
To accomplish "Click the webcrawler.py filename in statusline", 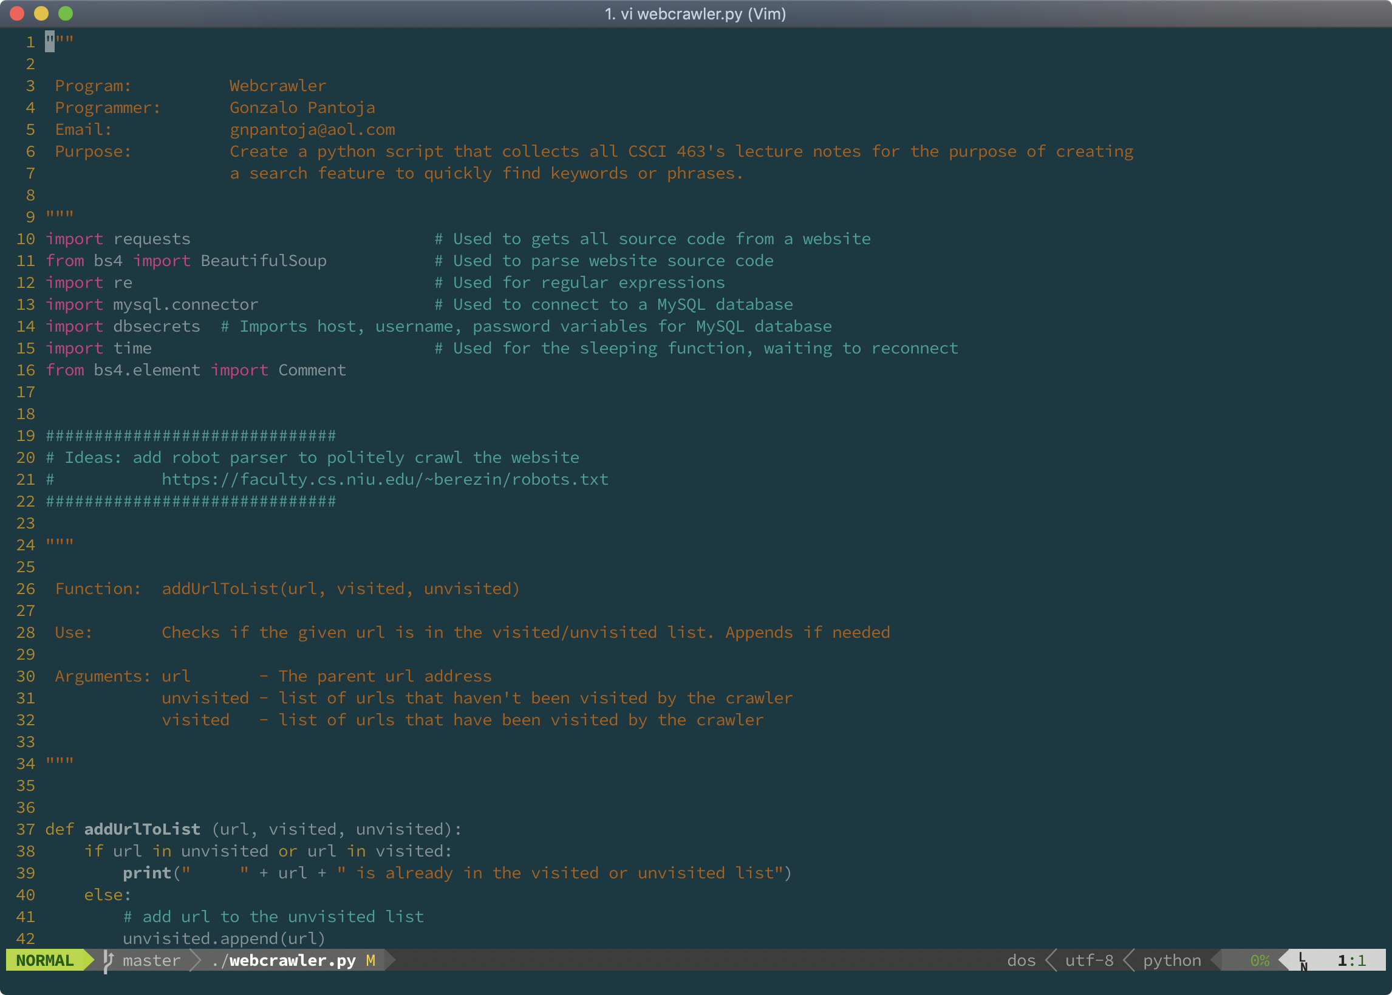I will [292, 960].
